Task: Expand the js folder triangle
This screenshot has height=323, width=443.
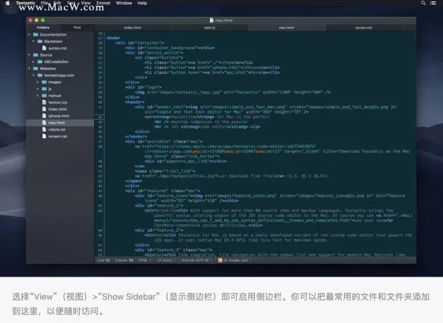Action: coord(38,89)
